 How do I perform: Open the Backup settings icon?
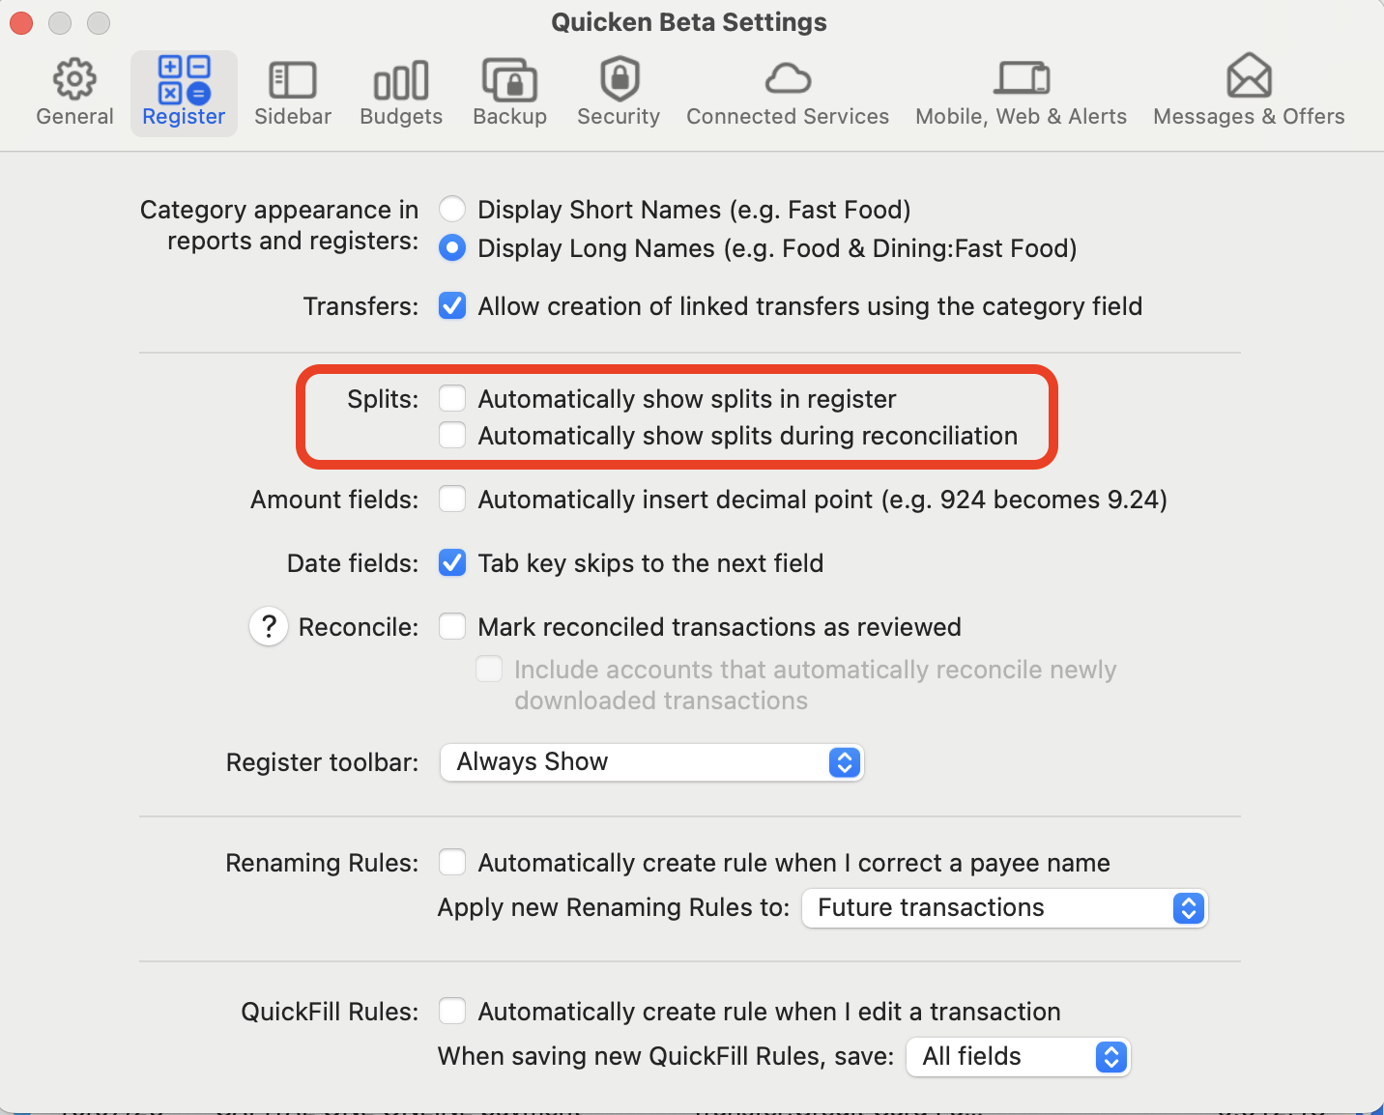click(x=509, y=79)
